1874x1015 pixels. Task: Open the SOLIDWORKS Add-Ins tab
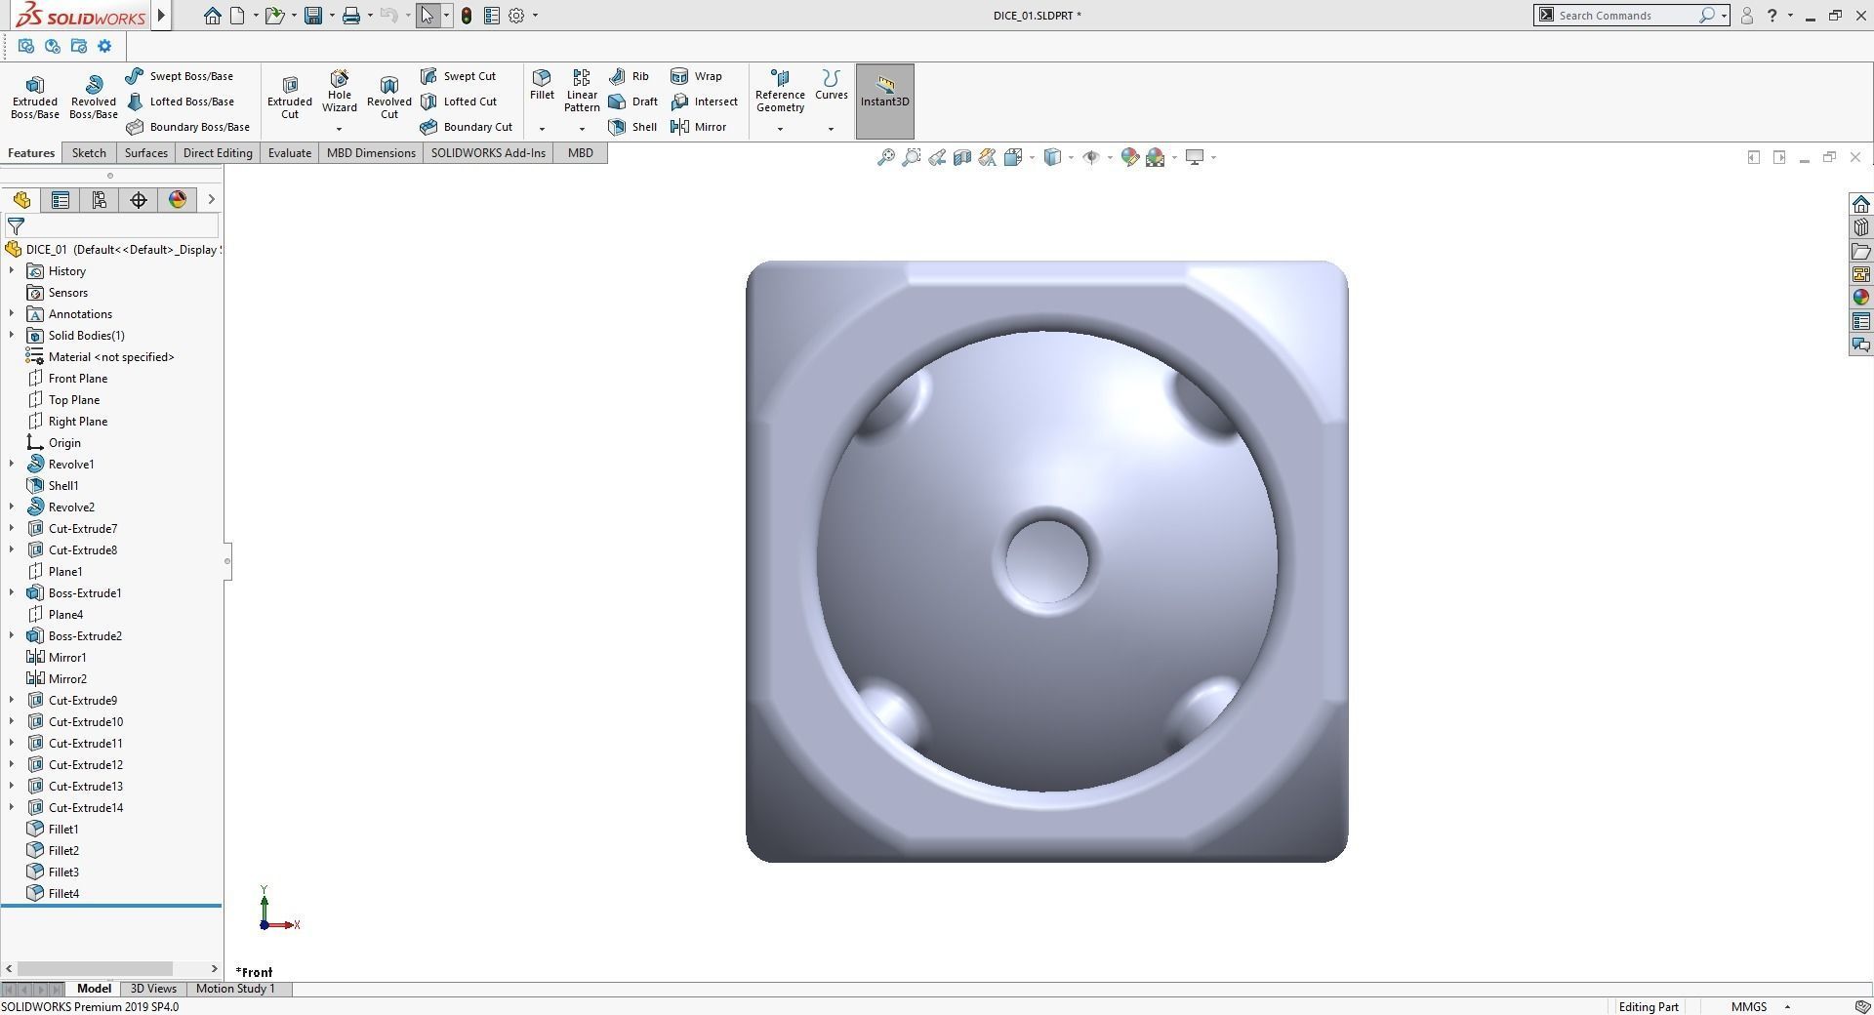[x=488, y=153]
